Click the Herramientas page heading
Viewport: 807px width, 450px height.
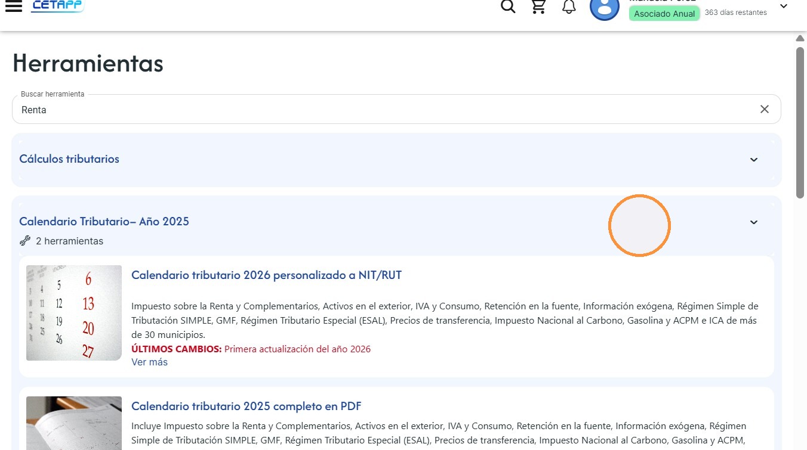(x=88, y=63)
